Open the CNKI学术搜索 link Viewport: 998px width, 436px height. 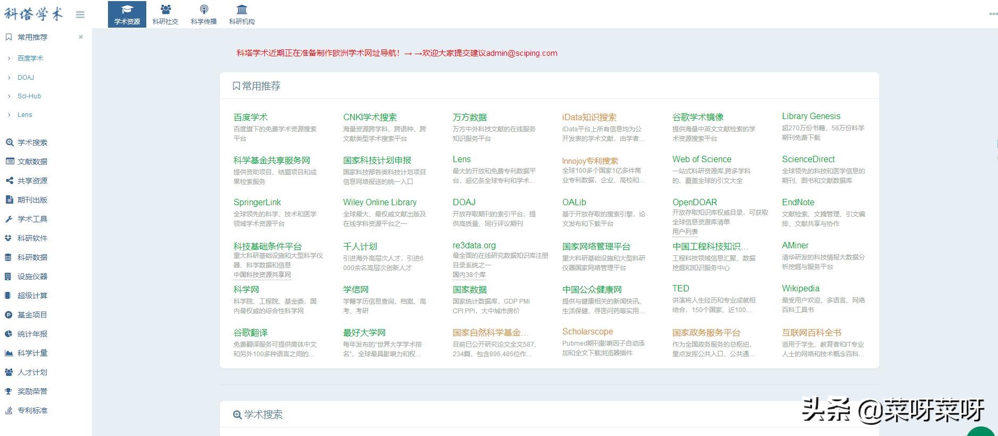click(370, 117)
